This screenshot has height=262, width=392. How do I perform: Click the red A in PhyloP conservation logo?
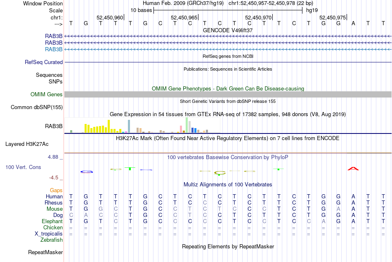coord(353,169)
